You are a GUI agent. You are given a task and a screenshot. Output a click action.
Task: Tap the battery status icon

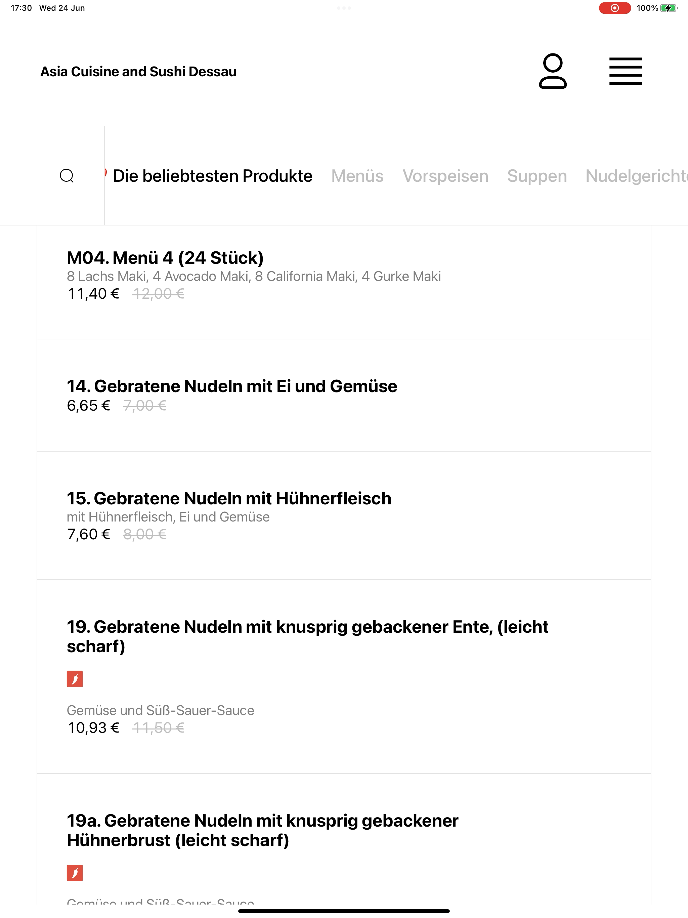[669, 8]
